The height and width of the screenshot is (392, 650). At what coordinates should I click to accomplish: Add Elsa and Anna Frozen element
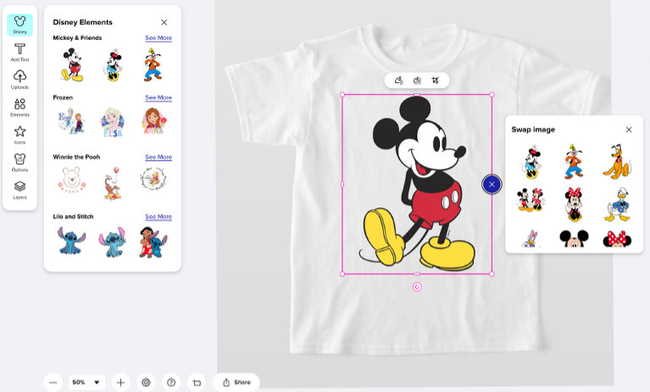(x=71, y=121)
